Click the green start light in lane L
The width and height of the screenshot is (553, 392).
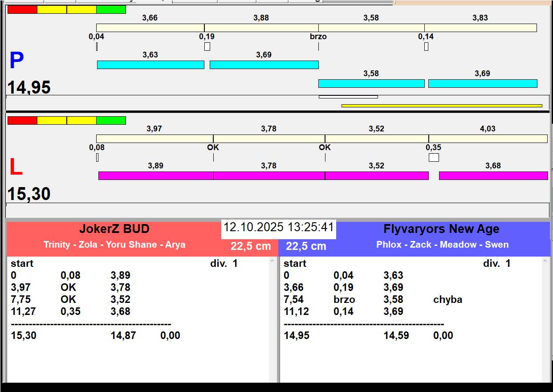[111, 120]
